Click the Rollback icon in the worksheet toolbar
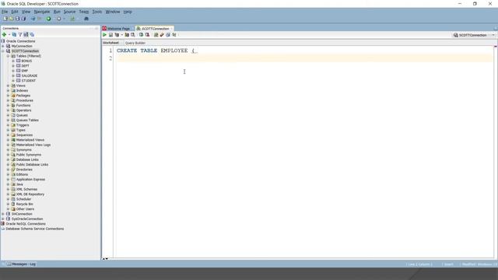 coord(147,35)
